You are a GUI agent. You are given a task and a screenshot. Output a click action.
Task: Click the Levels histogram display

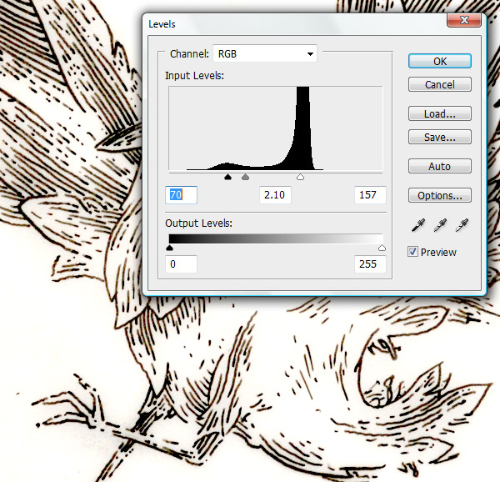pyautogui.click(x=276, y=128)
